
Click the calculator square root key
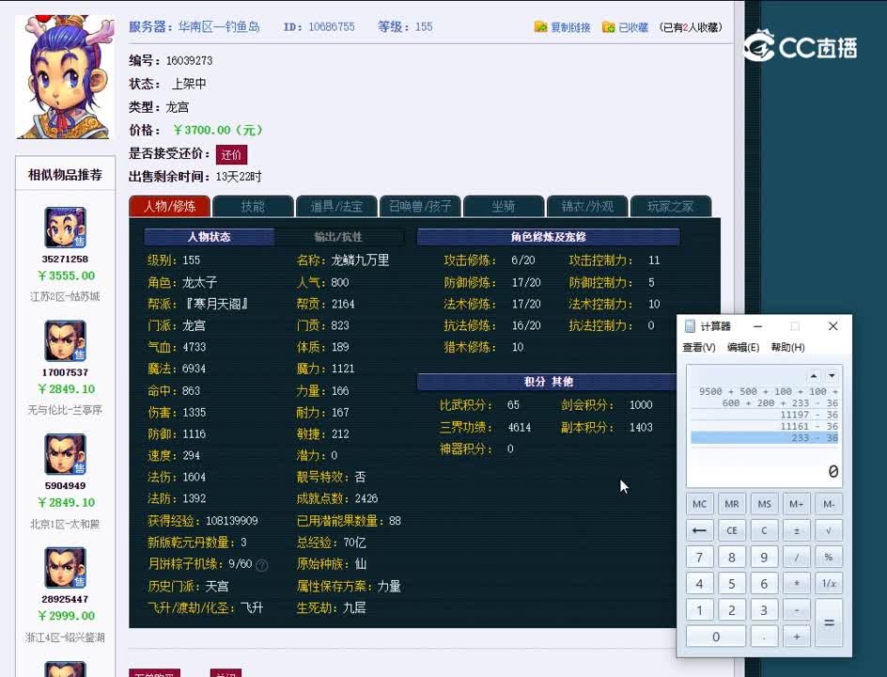(x=829, y=530)
